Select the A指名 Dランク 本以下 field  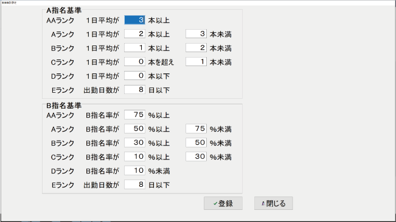tap(134, 76)
